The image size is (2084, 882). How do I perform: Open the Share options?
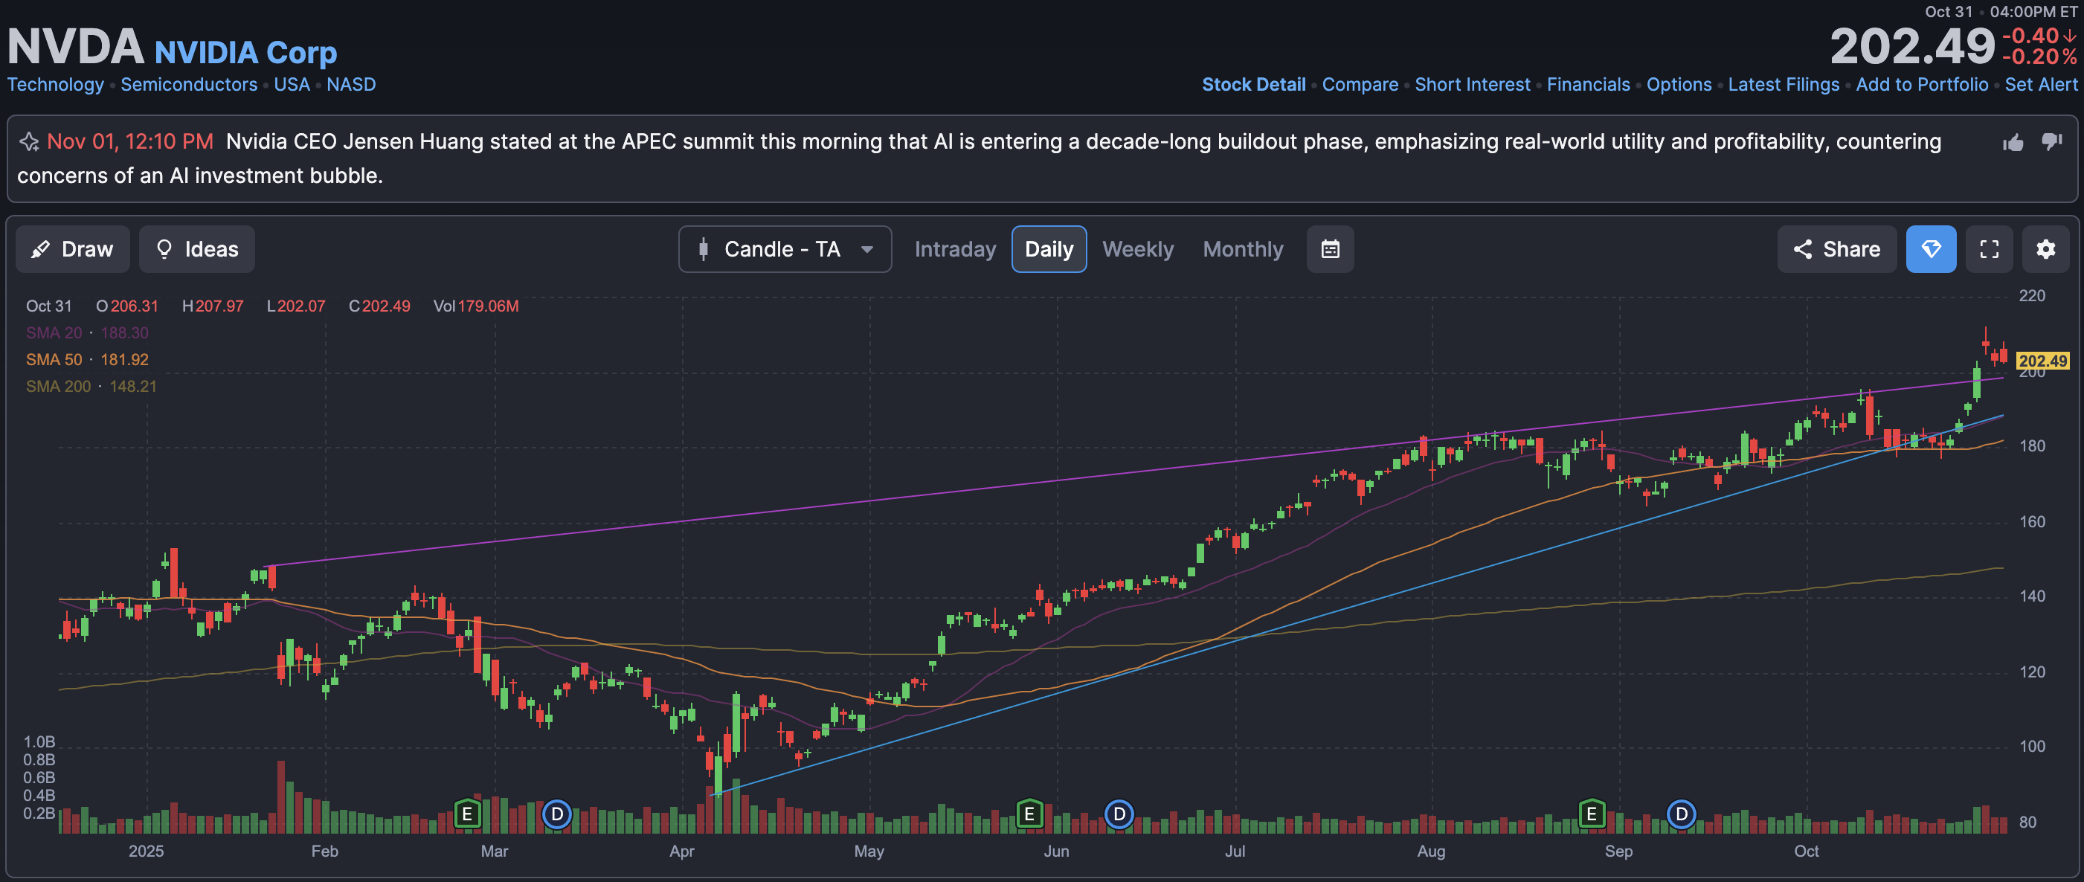(1836, 249)
